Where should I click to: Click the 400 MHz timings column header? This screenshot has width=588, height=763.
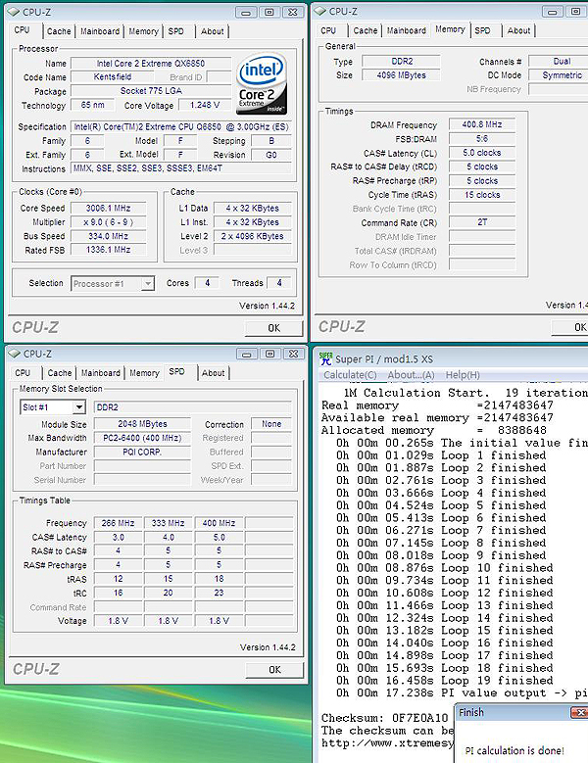[219, 523]
